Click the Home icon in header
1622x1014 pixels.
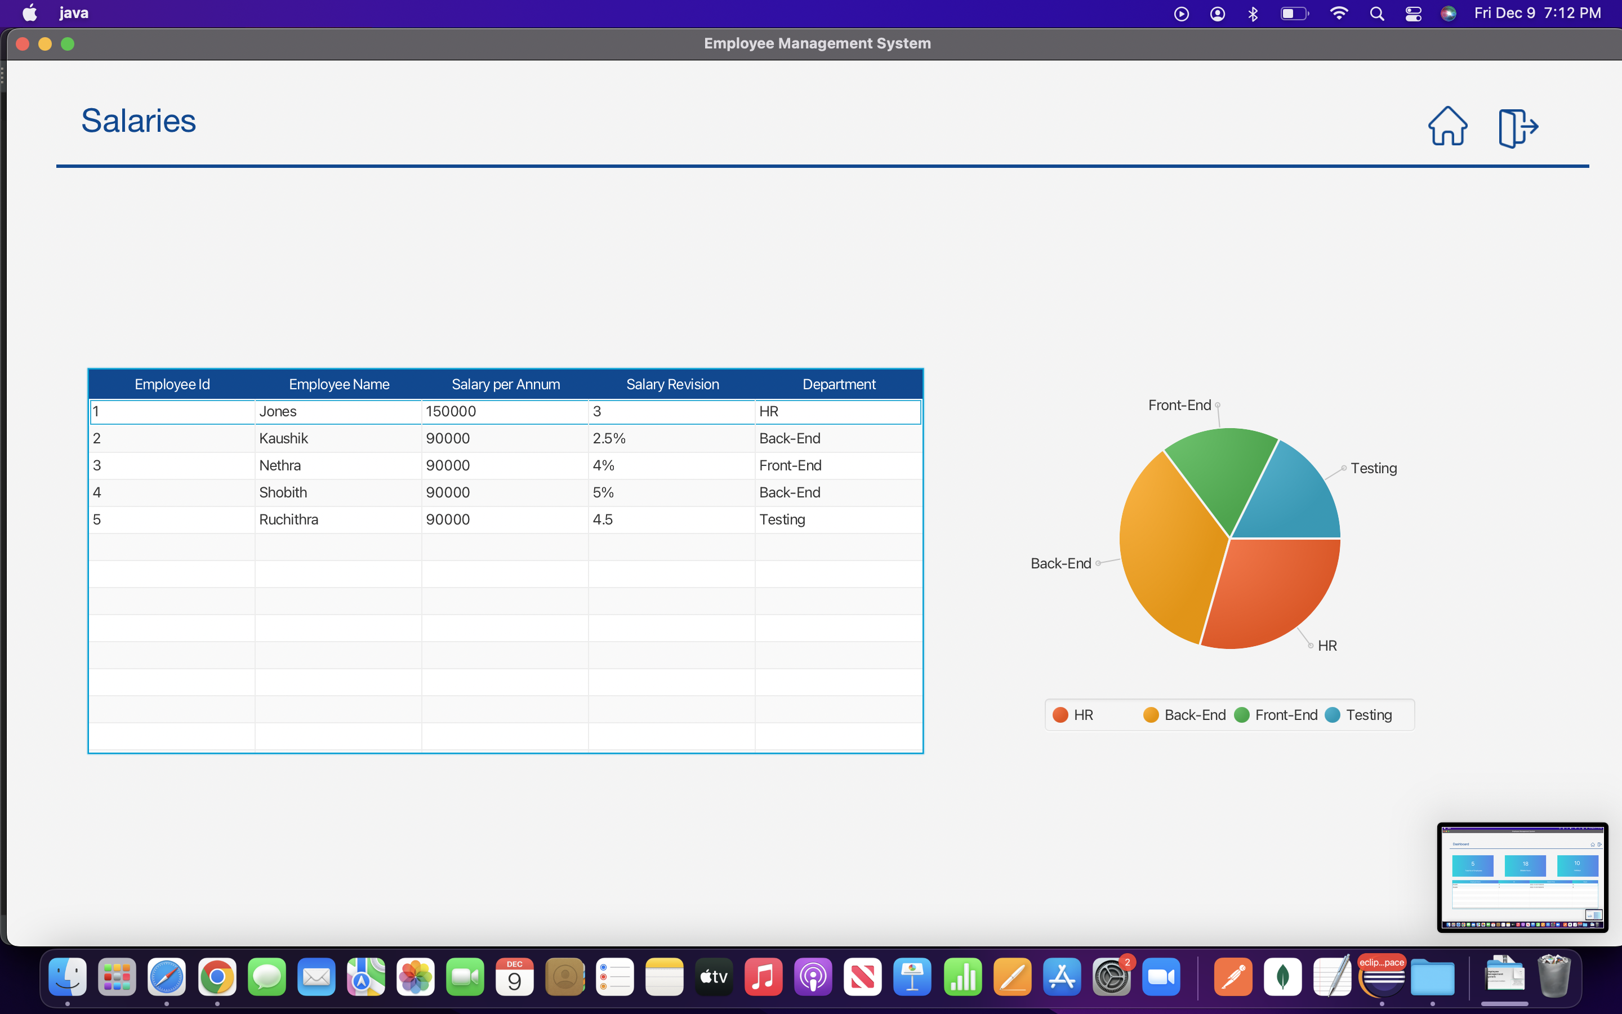1447,126
